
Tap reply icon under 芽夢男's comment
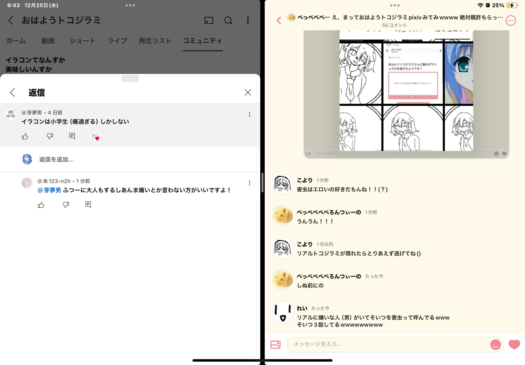tap(72, 136)
